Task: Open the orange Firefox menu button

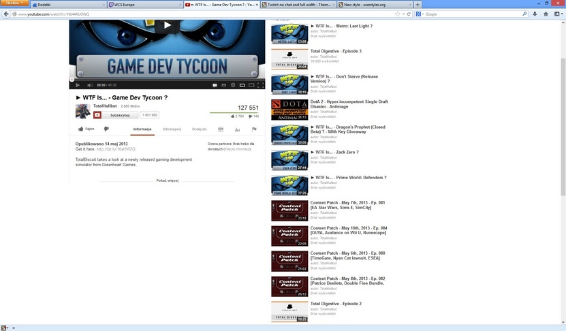Action: pyautogui.click(x=14, y=3)
